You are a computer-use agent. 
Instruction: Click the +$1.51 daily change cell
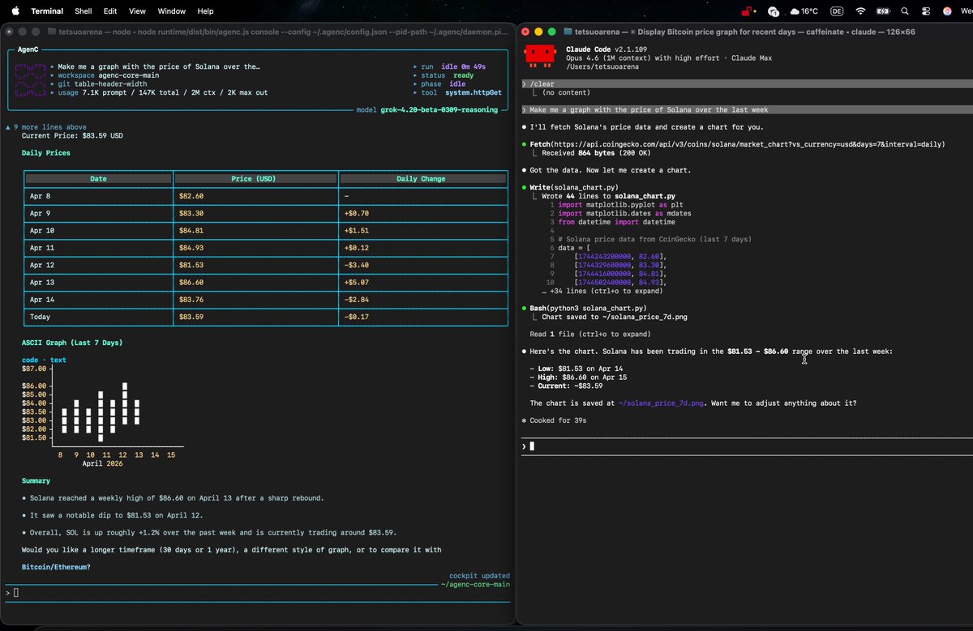tap(357, 230)
